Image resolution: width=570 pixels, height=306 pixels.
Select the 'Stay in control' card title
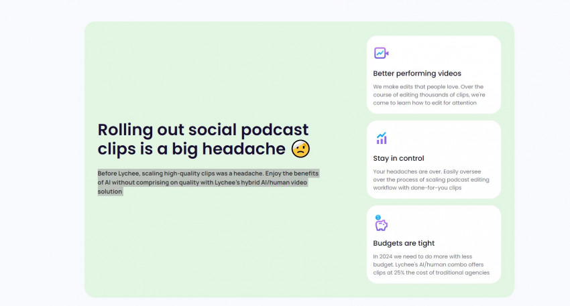pos(398,159)
